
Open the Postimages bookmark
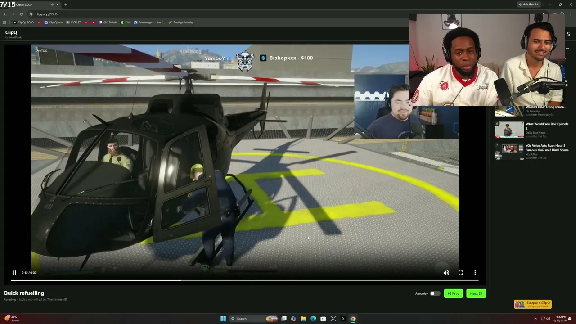pyautogui.click(x=149, y=22)
